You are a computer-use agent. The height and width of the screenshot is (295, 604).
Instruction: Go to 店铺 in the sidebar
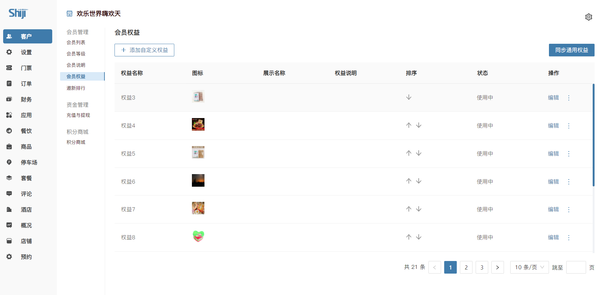pos(28,241)
